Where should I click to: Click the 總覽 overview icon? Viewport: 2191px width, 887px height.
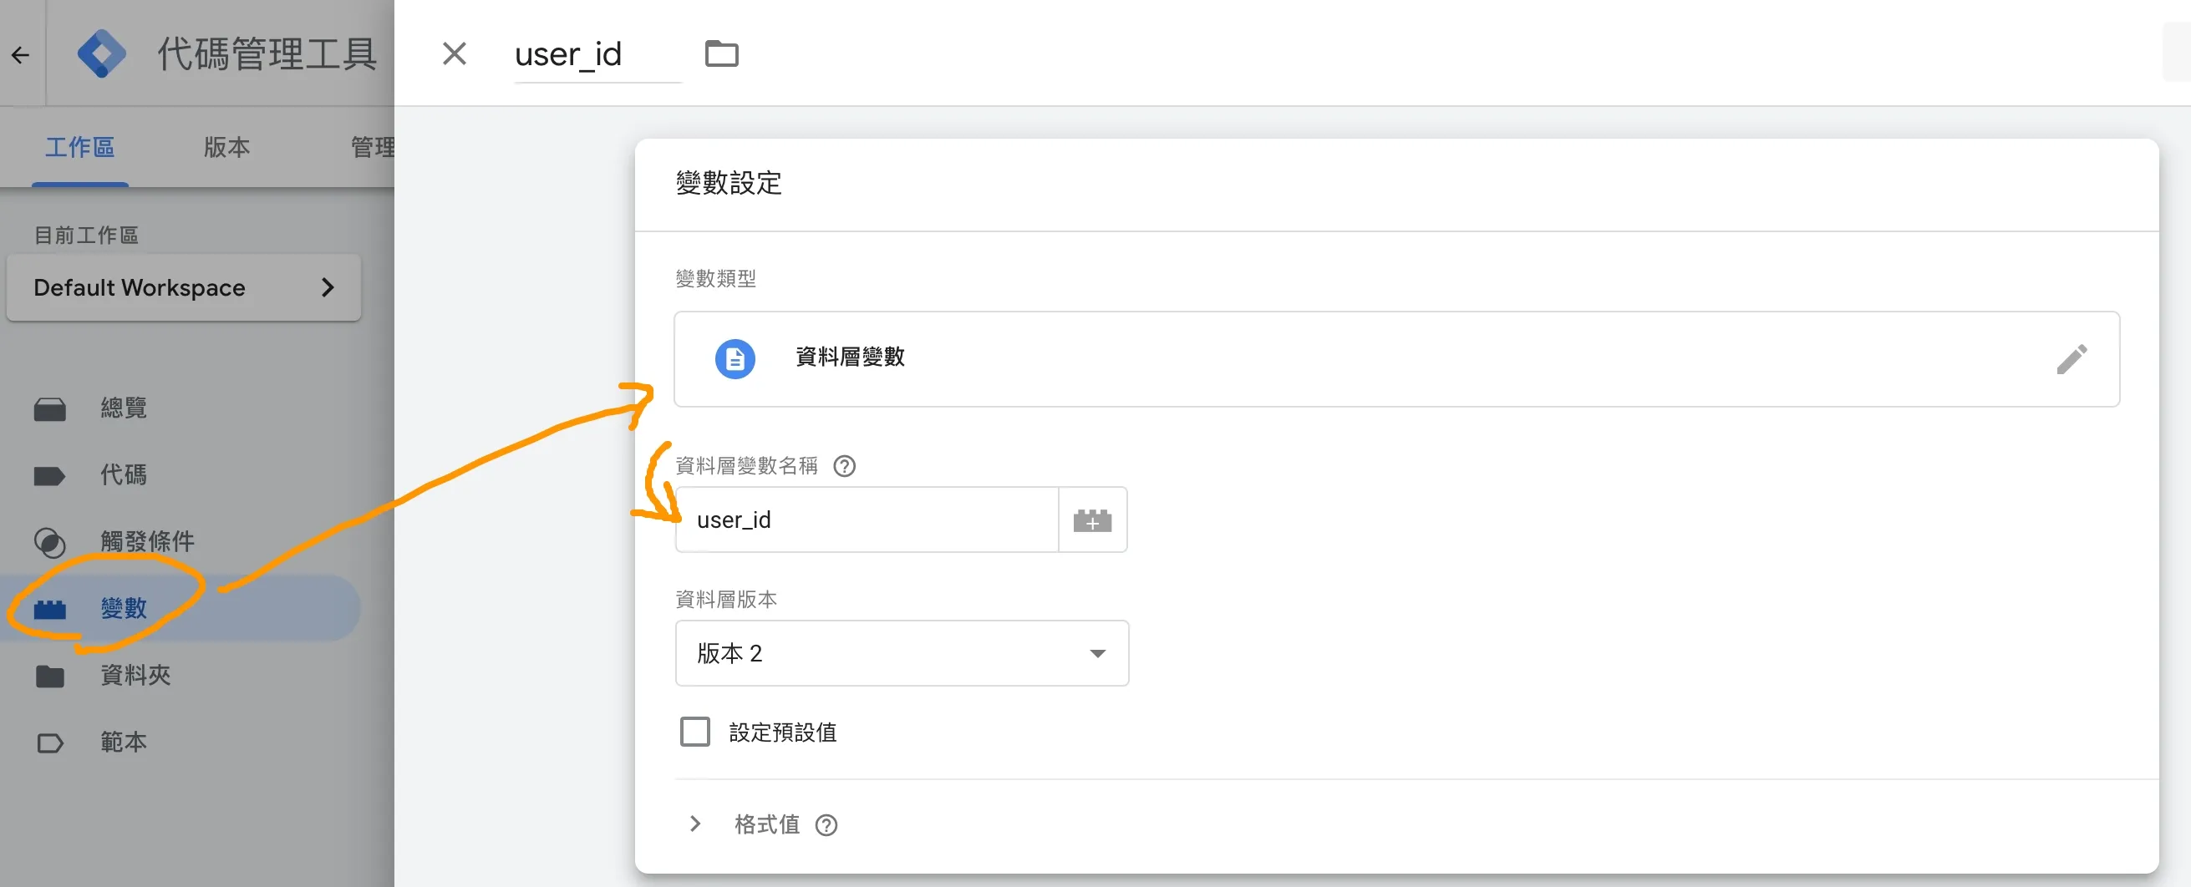click(49, 410)
